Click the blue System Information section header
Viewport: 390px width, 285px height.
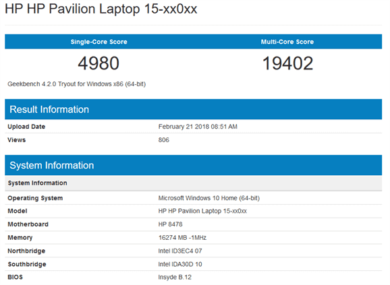tap(193, 165)
